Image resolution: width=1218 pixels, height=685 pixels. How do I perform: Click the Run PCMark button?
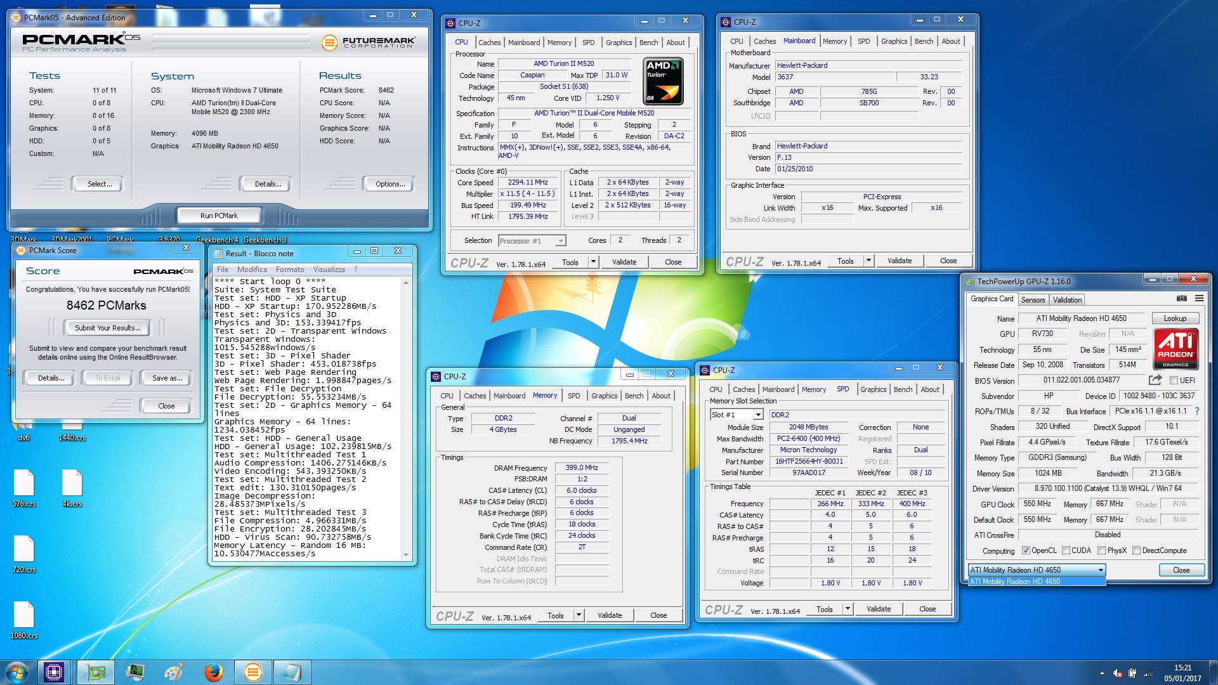[x=219, y=216]
